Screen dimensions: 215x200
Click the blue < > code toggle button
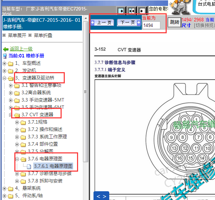[101, 196]
